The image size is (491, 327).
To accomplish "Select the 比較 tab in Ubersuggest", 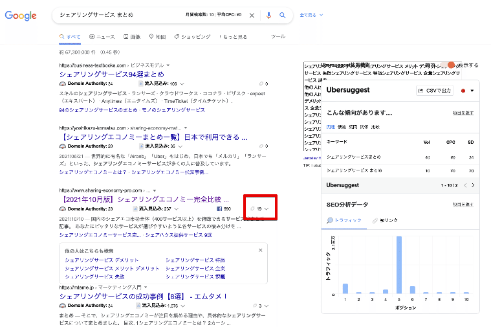I will point(375,127).
